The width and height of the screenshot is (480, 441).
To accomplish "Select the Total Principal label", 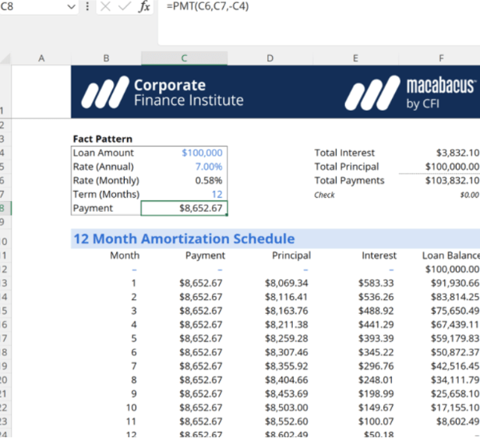I will (347, 167).
